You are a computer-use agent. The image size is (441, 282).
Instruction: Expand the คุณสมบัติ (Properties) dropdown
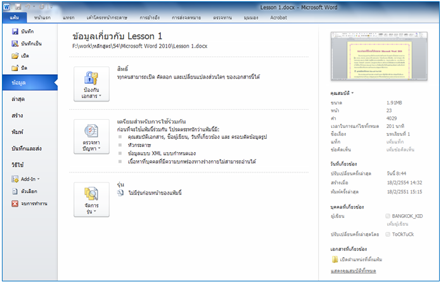342,93
